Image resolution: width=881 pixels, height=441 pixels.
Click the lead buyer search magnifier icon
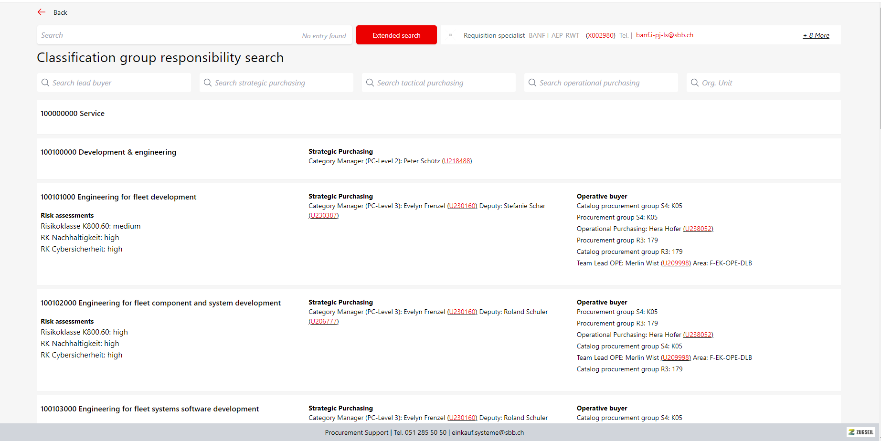click(45, 83)
